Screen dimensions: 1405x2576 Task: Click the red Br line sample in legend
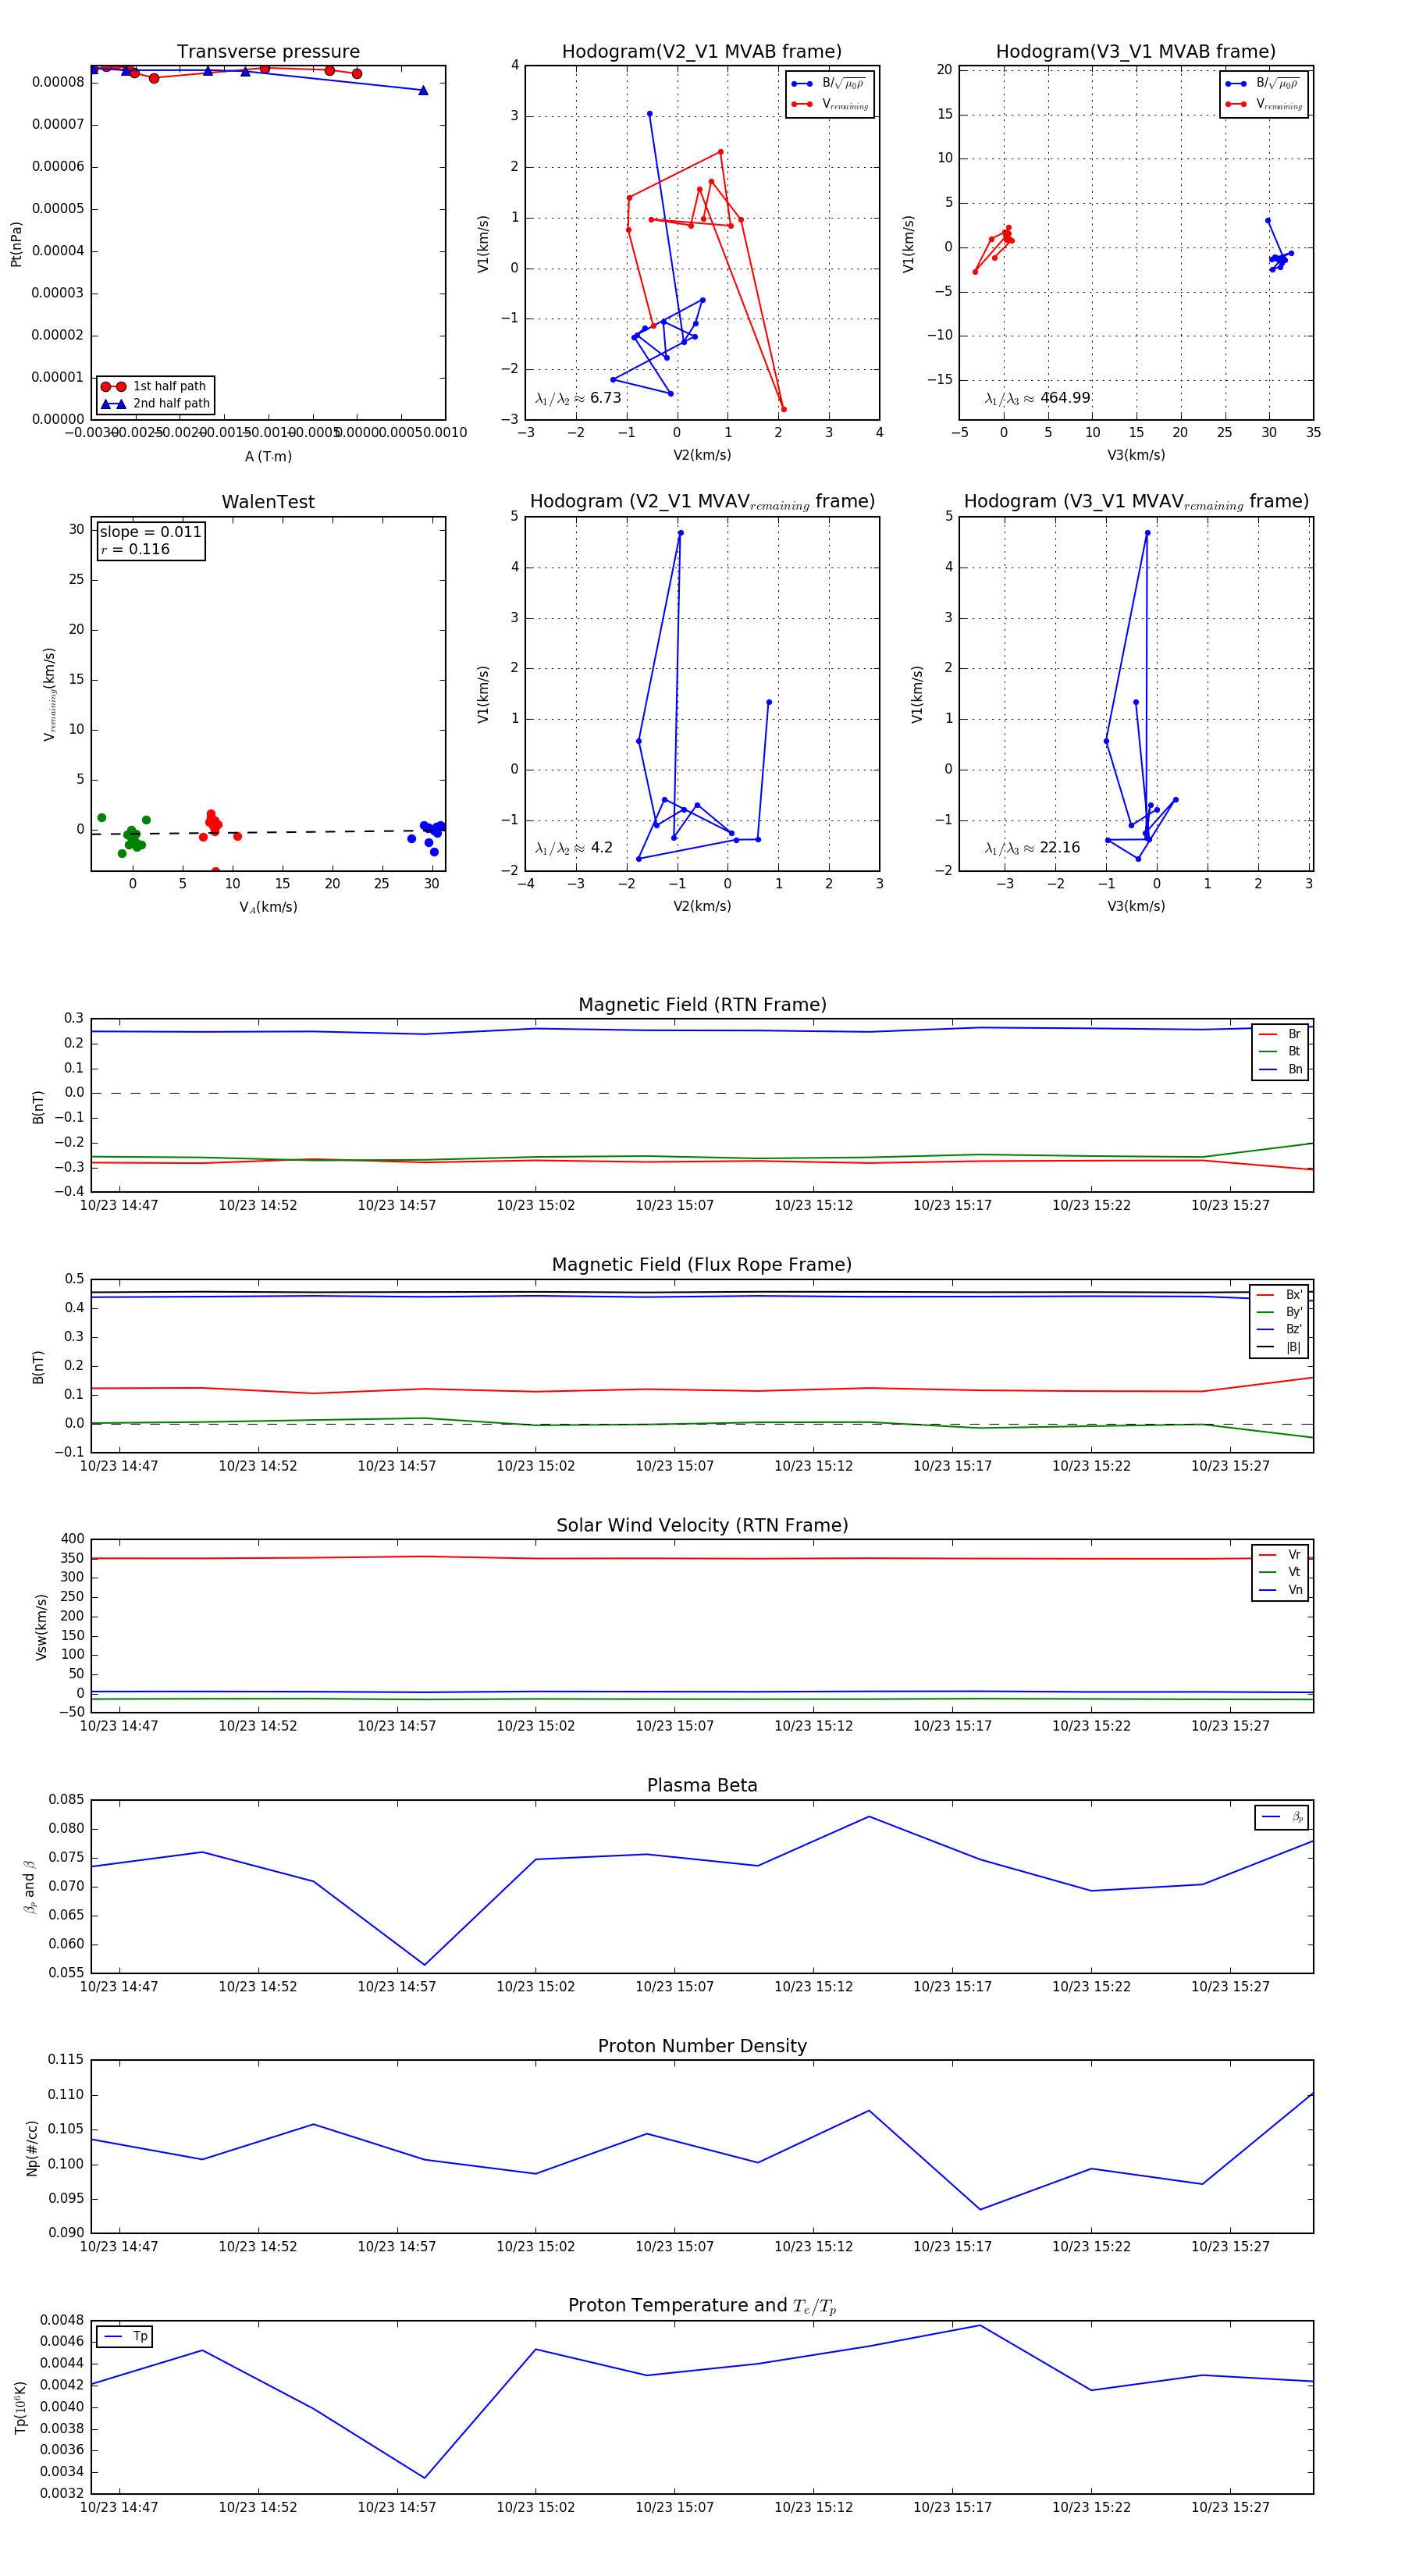click(x=1267, y=1034)
